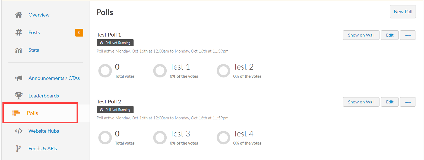Click the Polls list icon
The image size is (424, 160).
pyautogui.click(x=17, y=113)
